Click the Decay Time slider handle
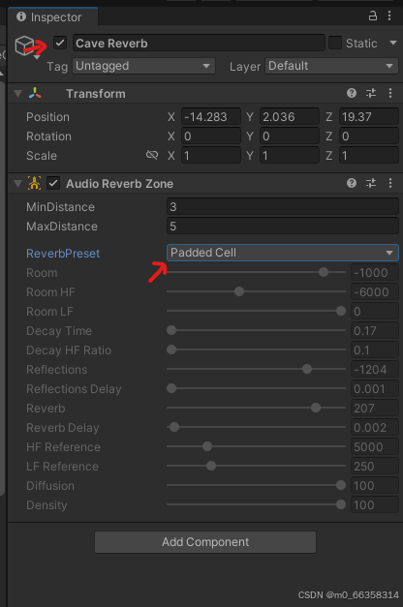Image resolution: width=403 pixels, height=607 pixels. pyautogui.click(x=171, y=330)
